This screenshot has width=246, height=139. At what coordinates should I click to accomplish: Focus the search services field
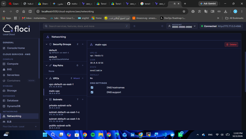click(x=86, y=26)
